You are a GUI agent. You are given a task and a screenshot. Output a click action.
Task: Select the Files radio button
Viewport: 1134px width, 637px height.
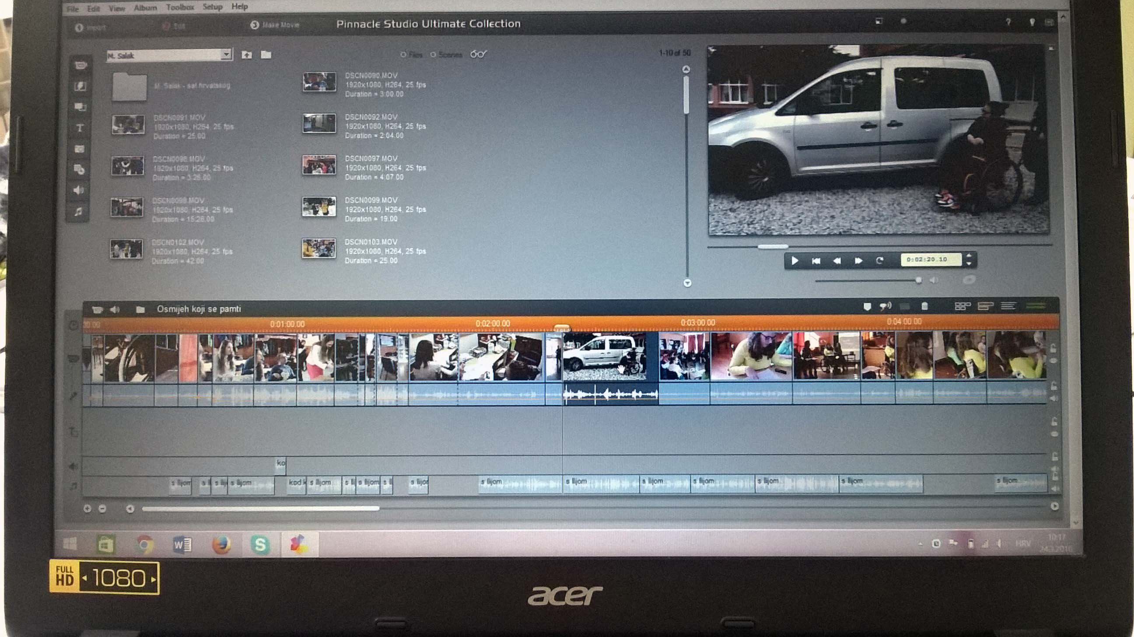click(x=403, y=55)
